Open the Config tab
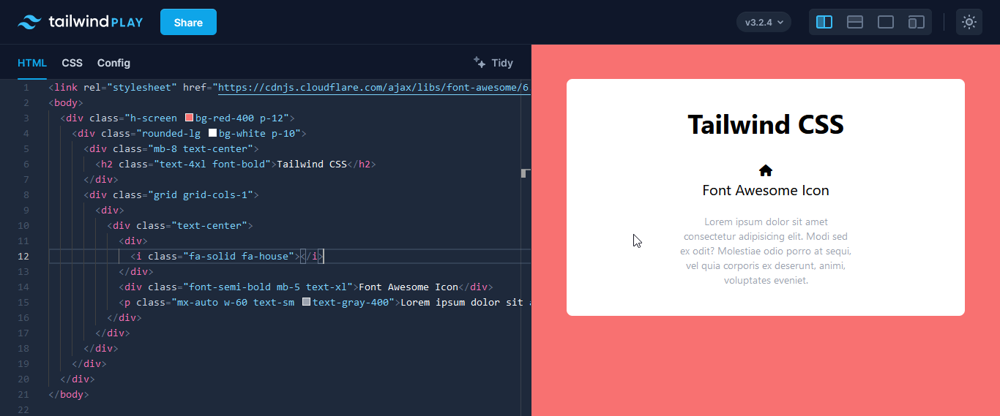 (113, 63)
